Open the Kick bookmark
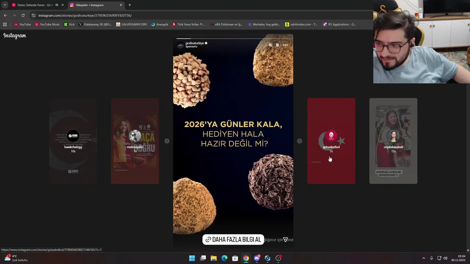Image resolution: width=470 pixels, height=264 pixels. click(69, 25)
